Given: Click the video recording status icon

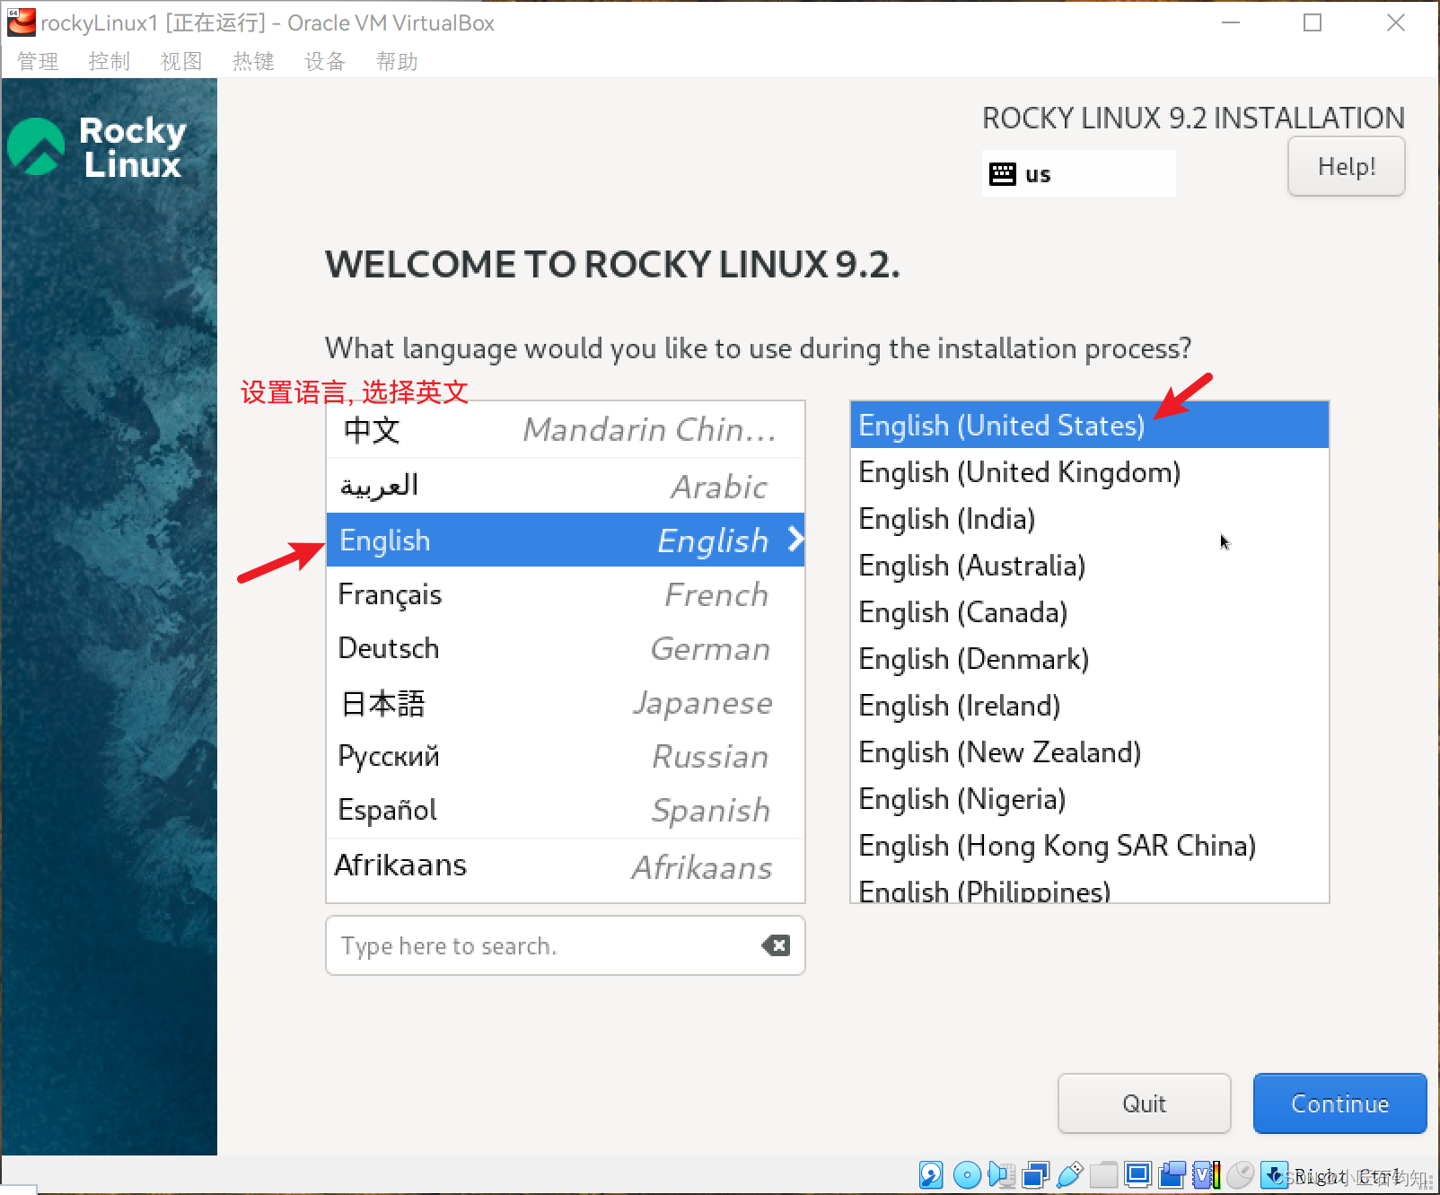Looking at the screenshot, I should [1172, 1174].
